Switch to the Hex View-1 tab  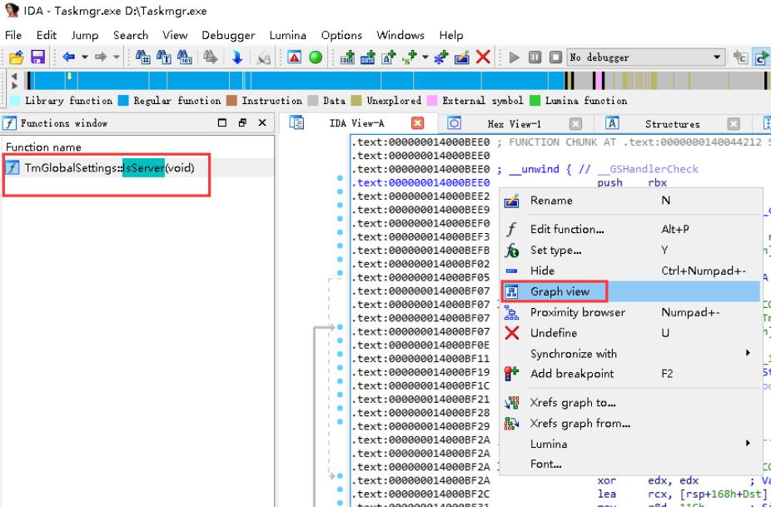(x=514, y=123)
